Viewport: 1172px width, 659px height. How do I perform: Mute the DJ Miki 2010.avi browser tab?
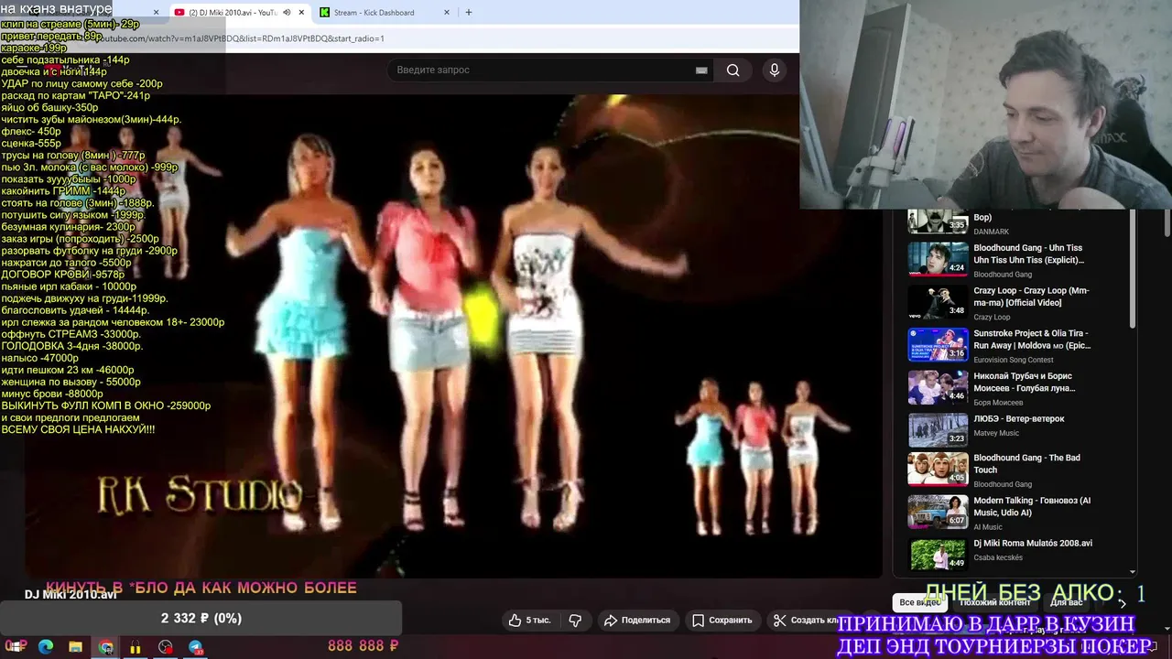(x=287, y=13)
